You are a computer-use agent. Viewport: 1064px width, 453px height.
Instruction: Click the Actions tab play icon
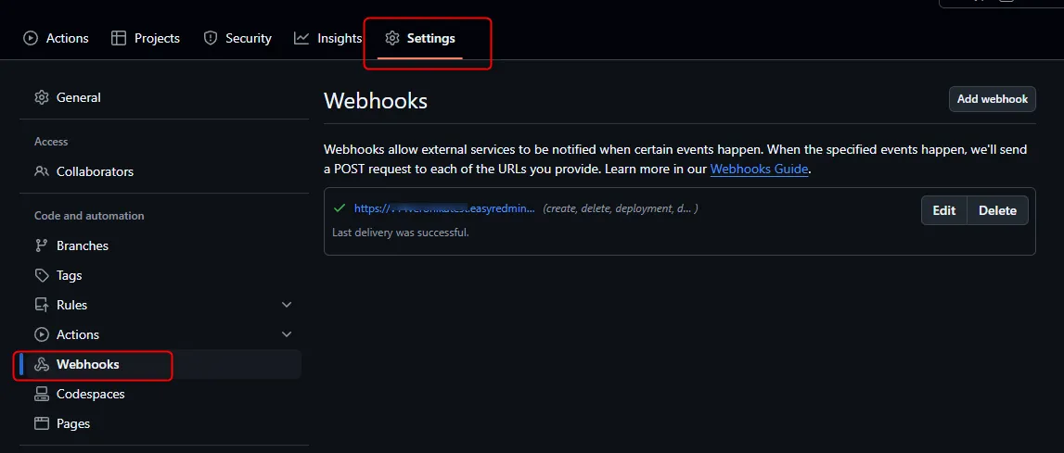tap(31, 38)
